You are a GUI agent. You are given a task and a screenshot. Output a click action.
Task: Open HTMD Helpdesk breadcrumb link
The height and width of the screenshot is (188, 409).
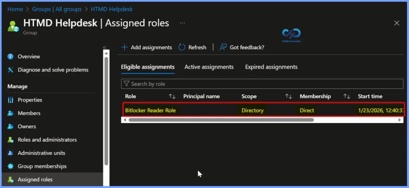112,9
